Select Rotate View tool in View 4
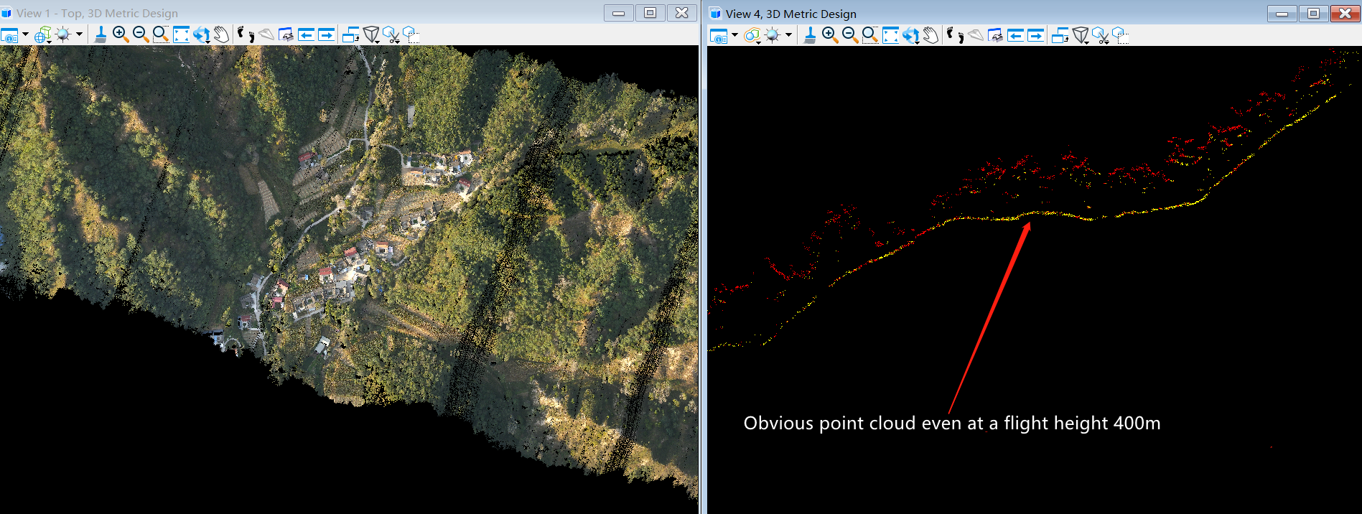The width and height of the screenshot is (1362, 514). pos(911,35)
